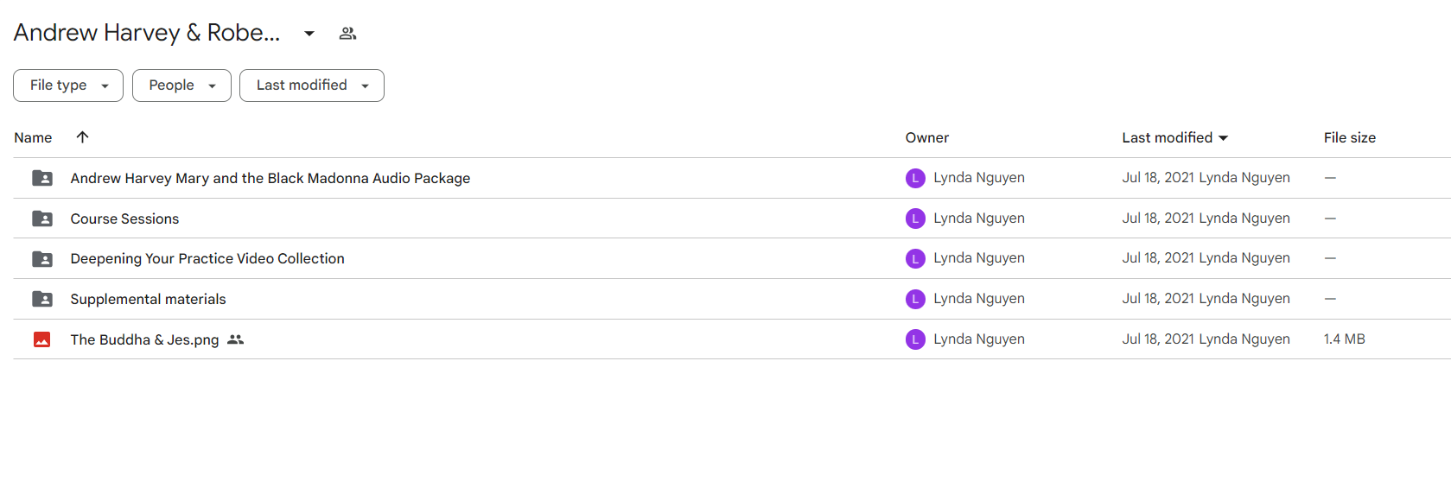Open the folder title dropdown arrow
1451x488 pixels.
[309, 34]
